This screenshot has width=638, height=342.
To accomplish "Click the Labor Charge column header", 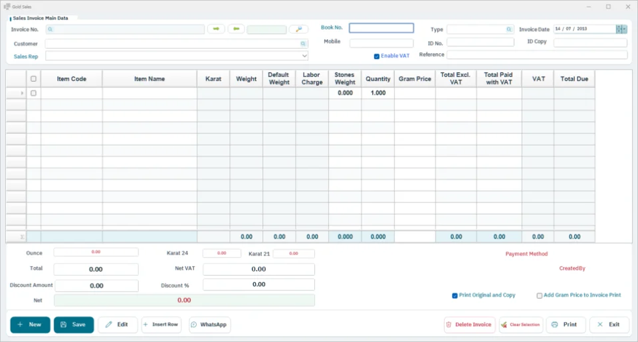I will point(312,79).
